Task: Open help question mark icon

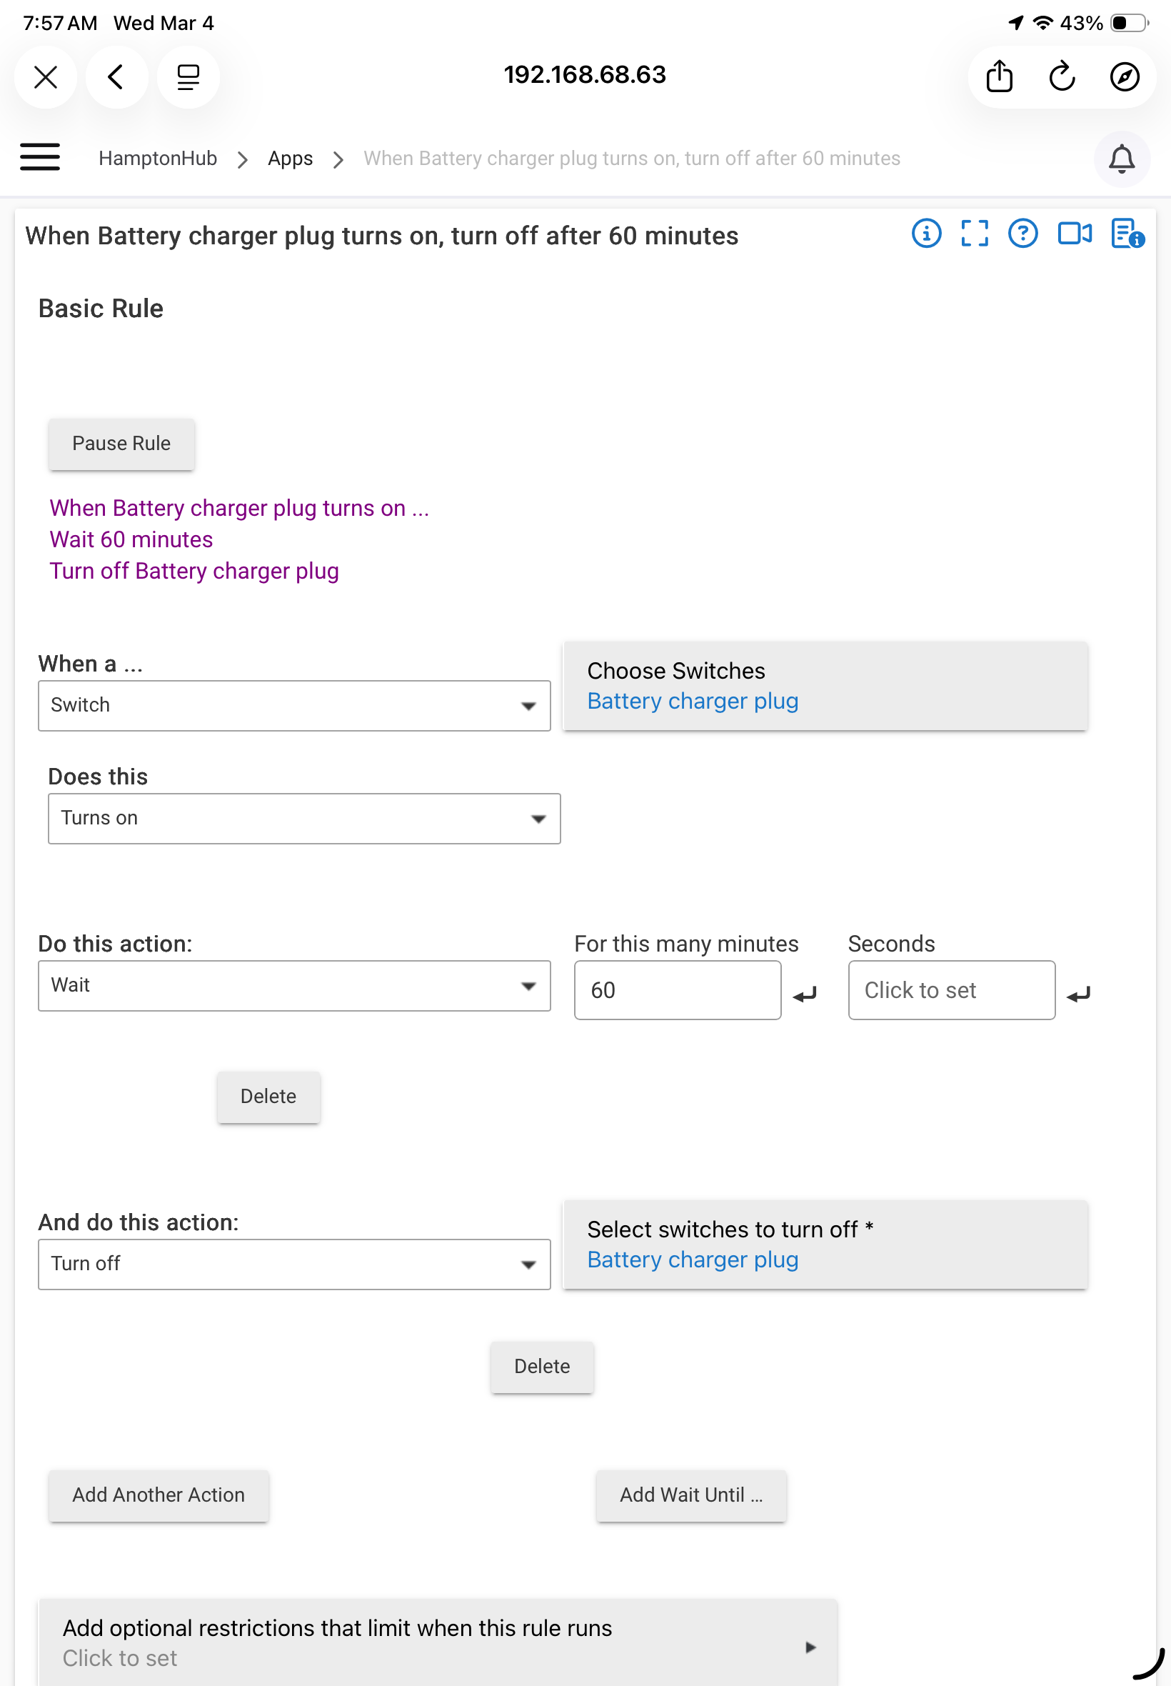Action: pyautogui.click(x=1022, y=234)
